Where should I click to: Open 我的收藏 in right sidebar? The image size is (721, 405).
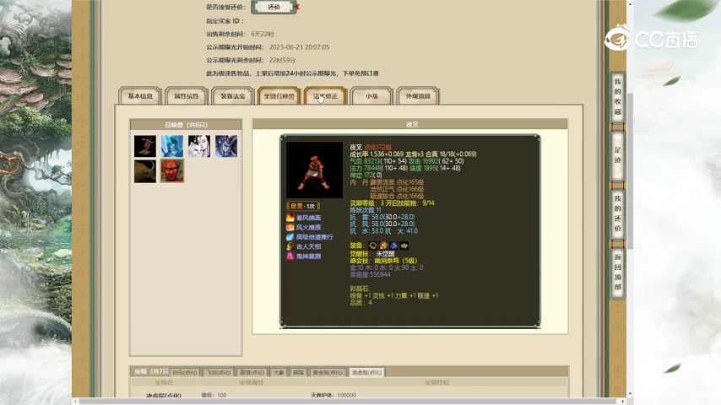point(617,98)
